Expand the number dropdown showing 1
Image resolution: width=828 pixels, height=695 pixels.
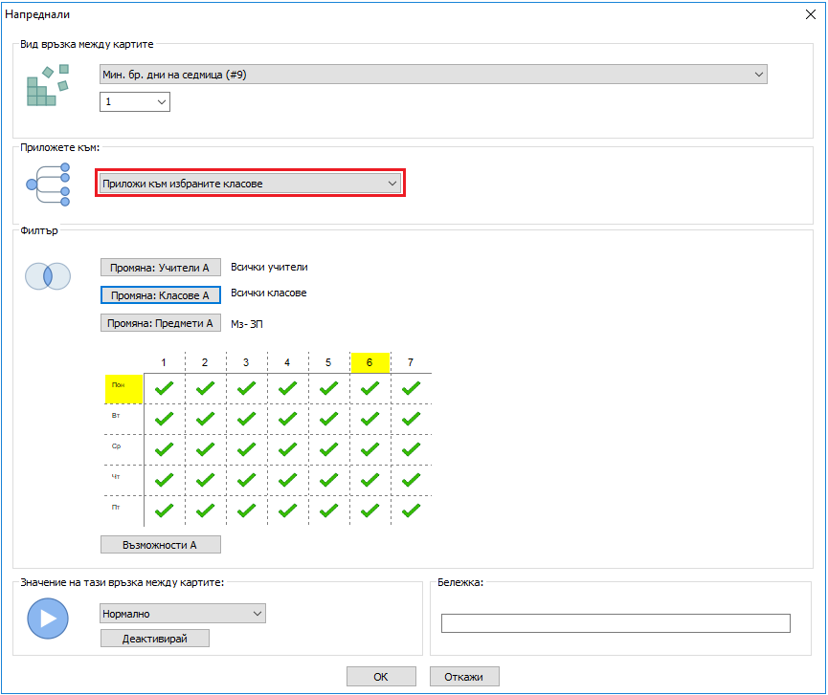click(x=135, y=101)
